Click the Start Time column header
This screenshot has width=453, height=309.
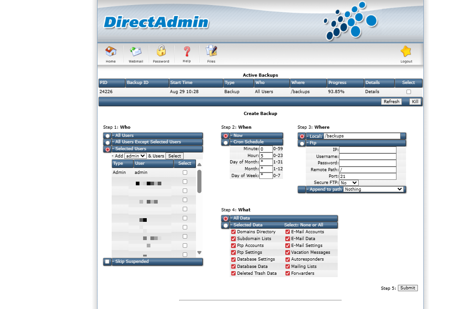196,83
